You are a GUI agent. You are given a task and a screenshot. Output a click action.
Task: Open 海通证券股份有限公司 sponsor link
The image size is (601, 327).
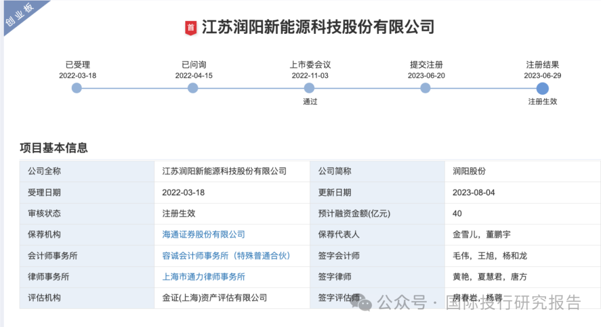tap(204, 234)
